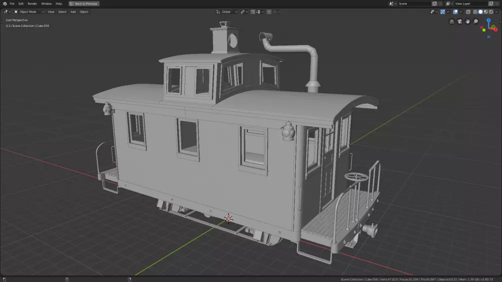Open the Edit menu

click(21, 3)
